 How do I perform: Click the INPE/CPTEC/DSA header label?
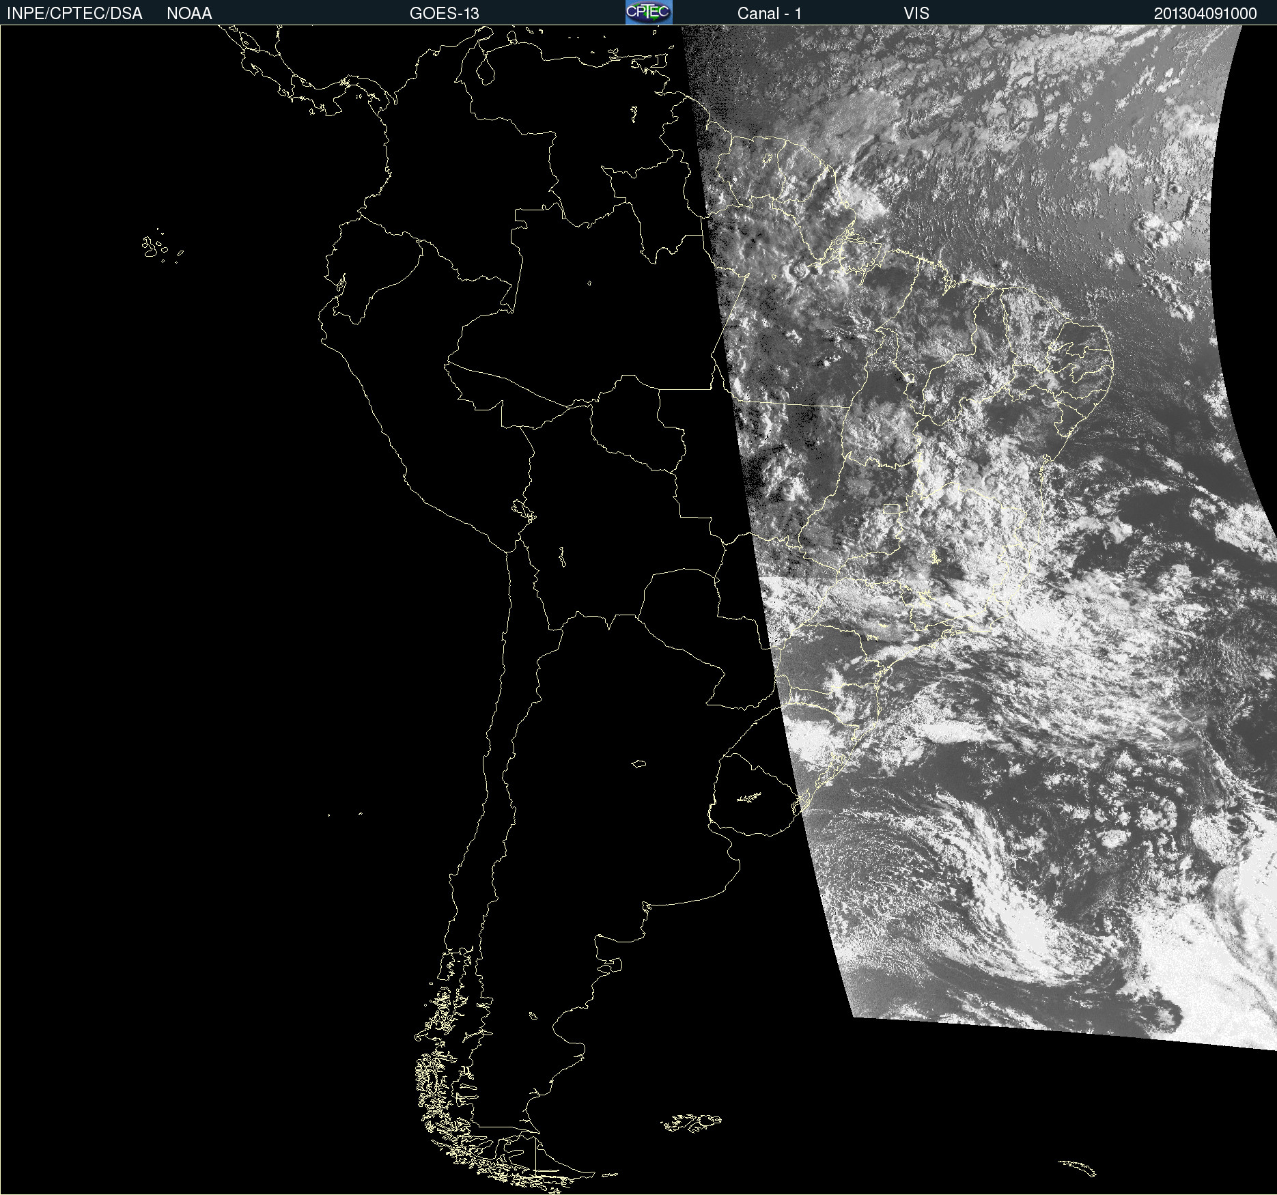coord(74,14)
